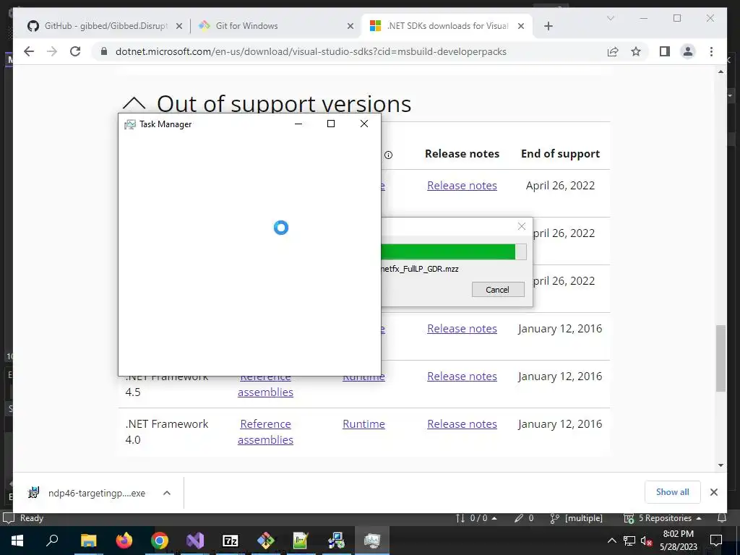Expand 5 Repositories menu in status bar
This screenshot has height=555, width=740.
[x=663, y=518]
